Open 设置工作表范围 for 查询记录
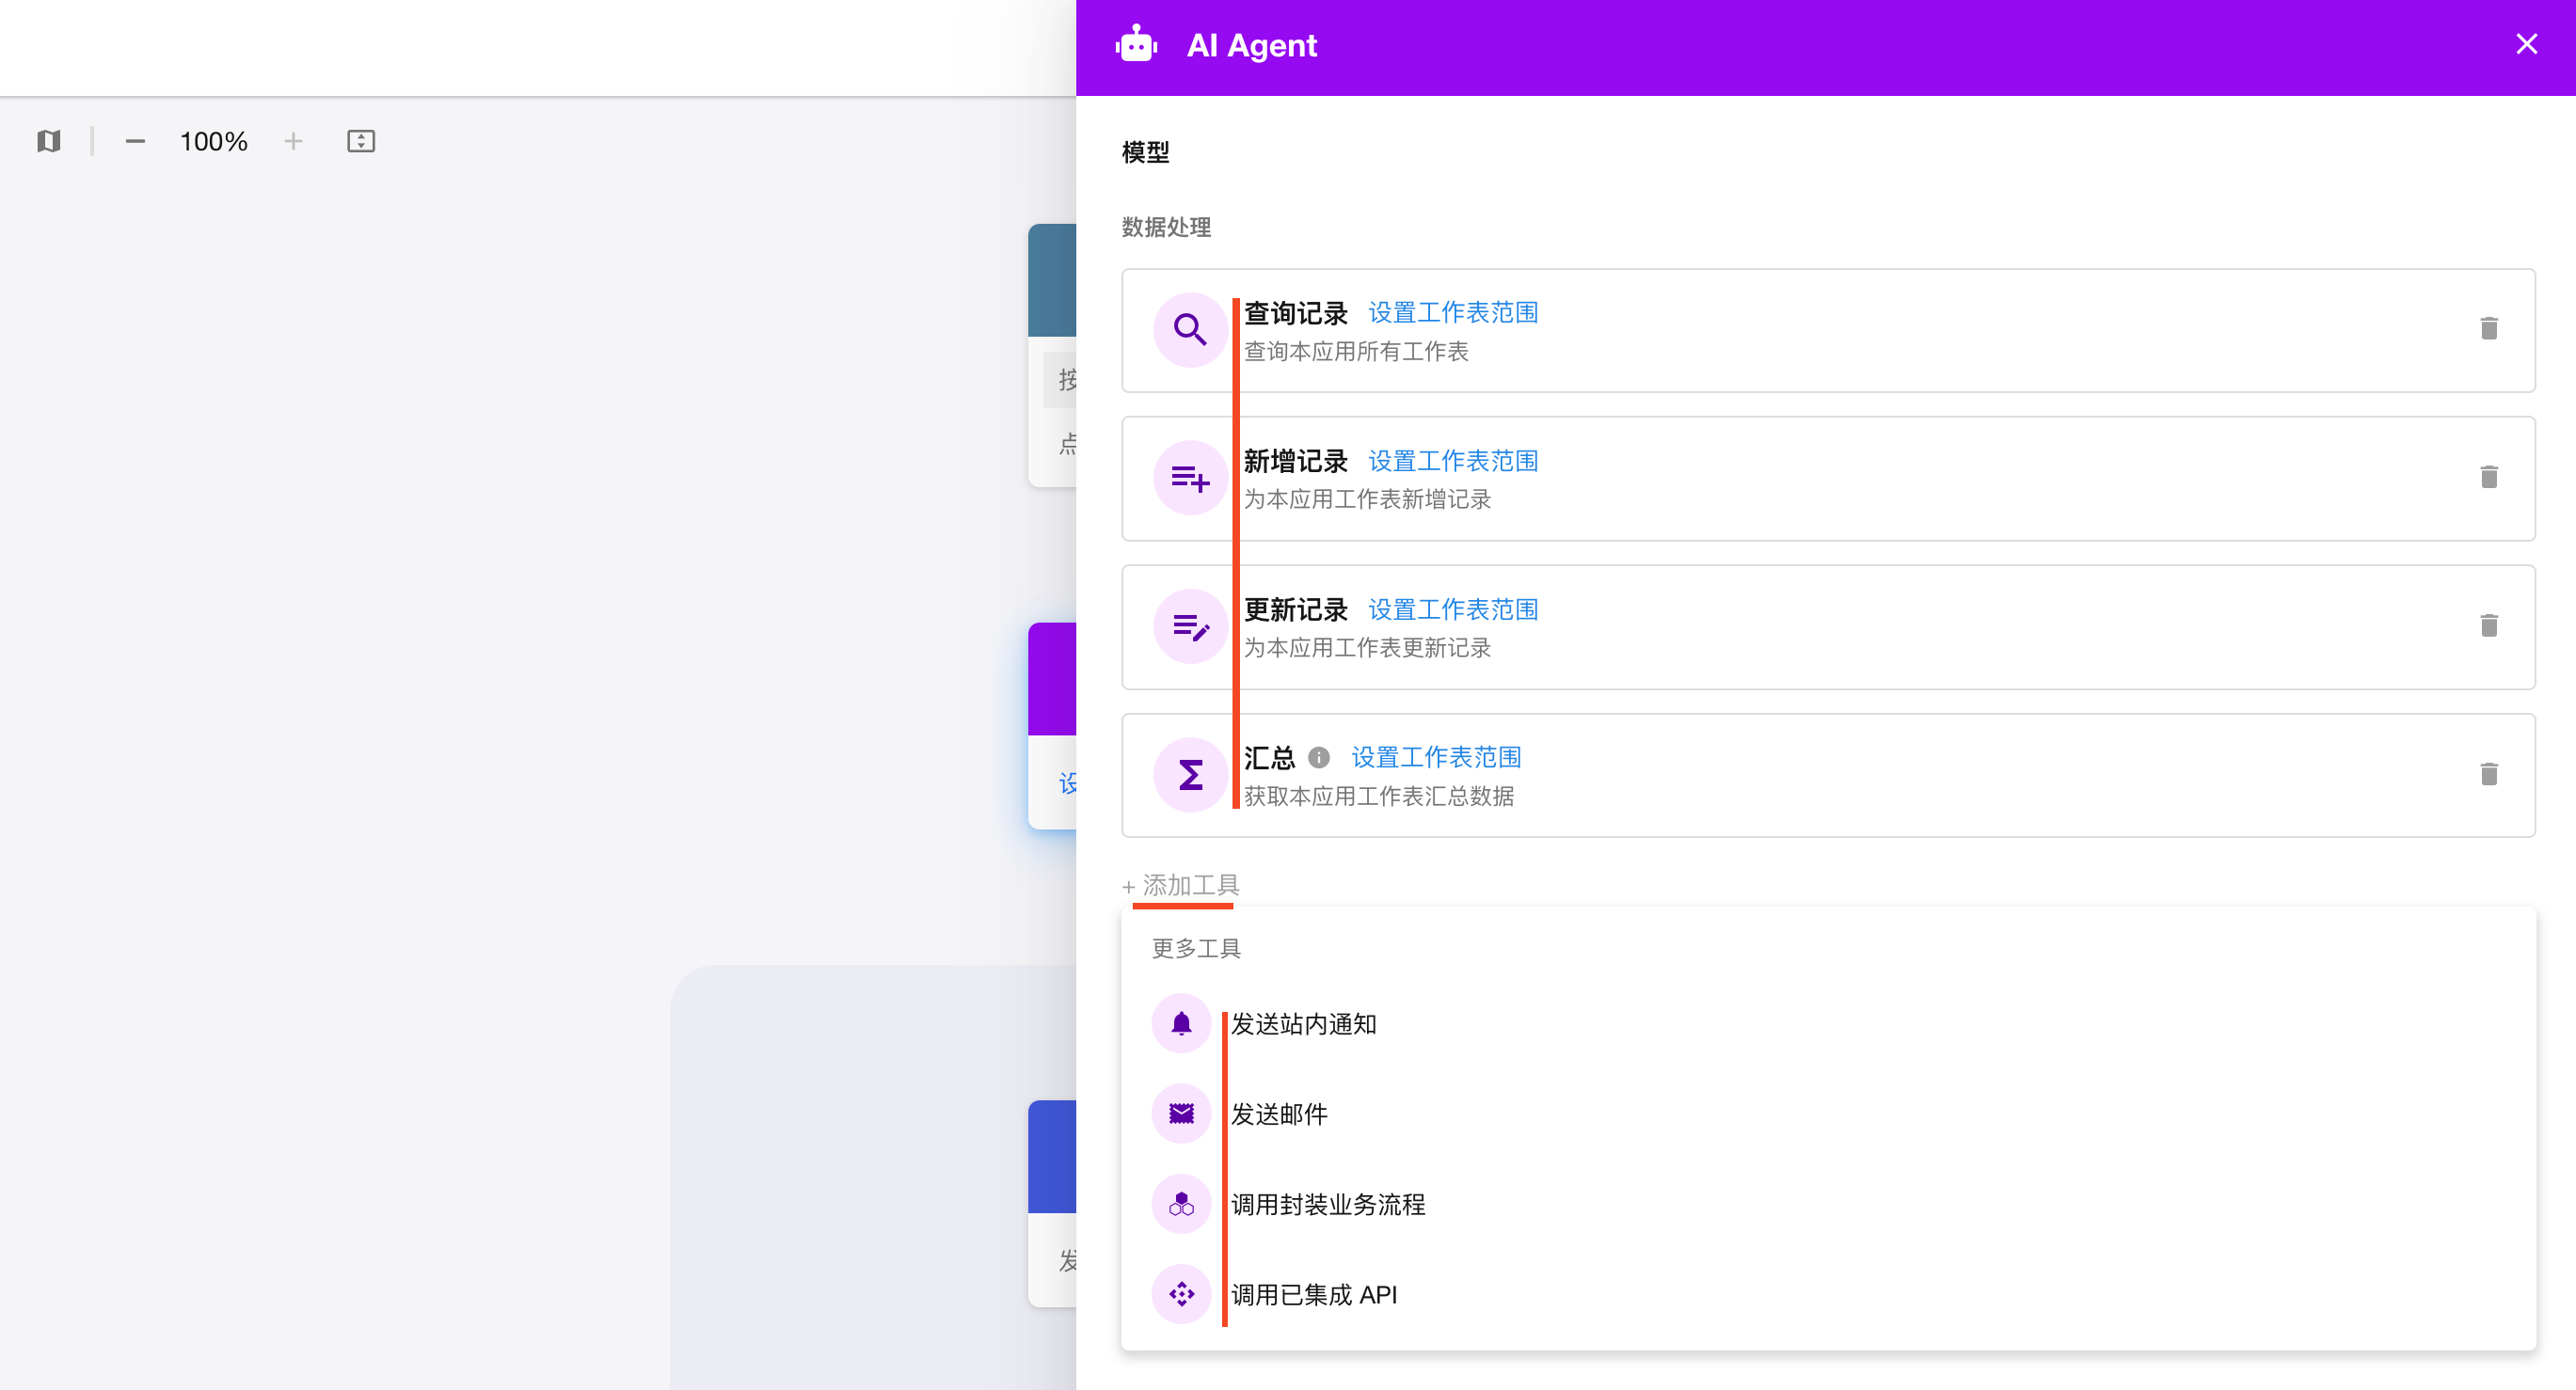This screenshot has width=2576, height=1390. tap(1452, 313)
